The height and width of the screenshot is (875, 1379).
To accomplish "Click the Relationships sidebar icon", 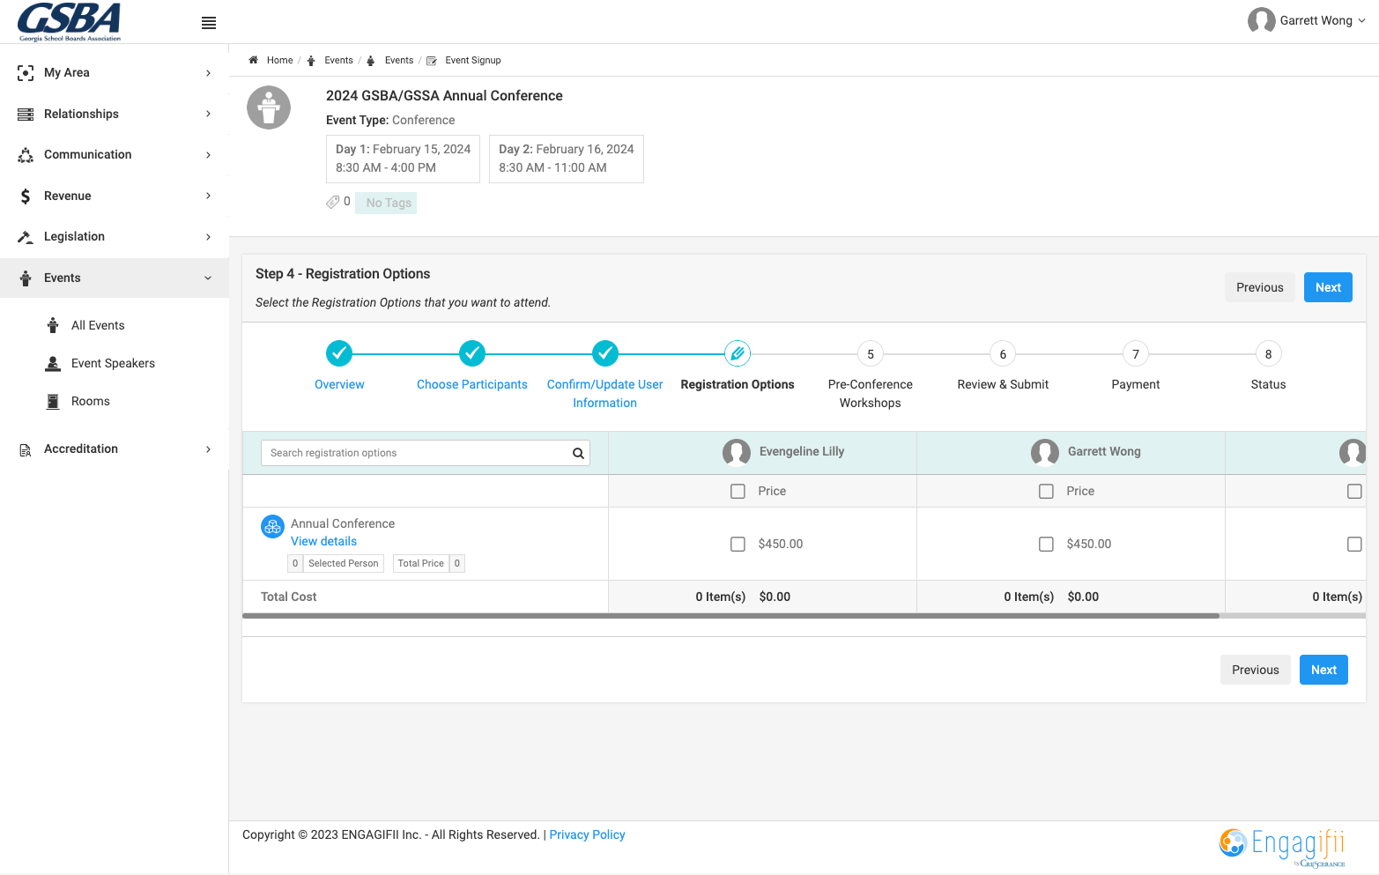I will [x=26, y=115].
